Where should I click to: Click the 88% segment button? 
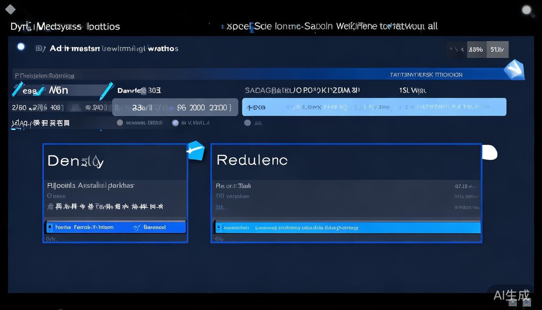476,50
